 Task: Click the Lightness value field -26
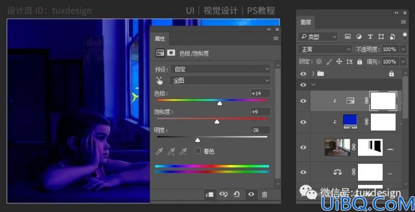pos(260,130)
